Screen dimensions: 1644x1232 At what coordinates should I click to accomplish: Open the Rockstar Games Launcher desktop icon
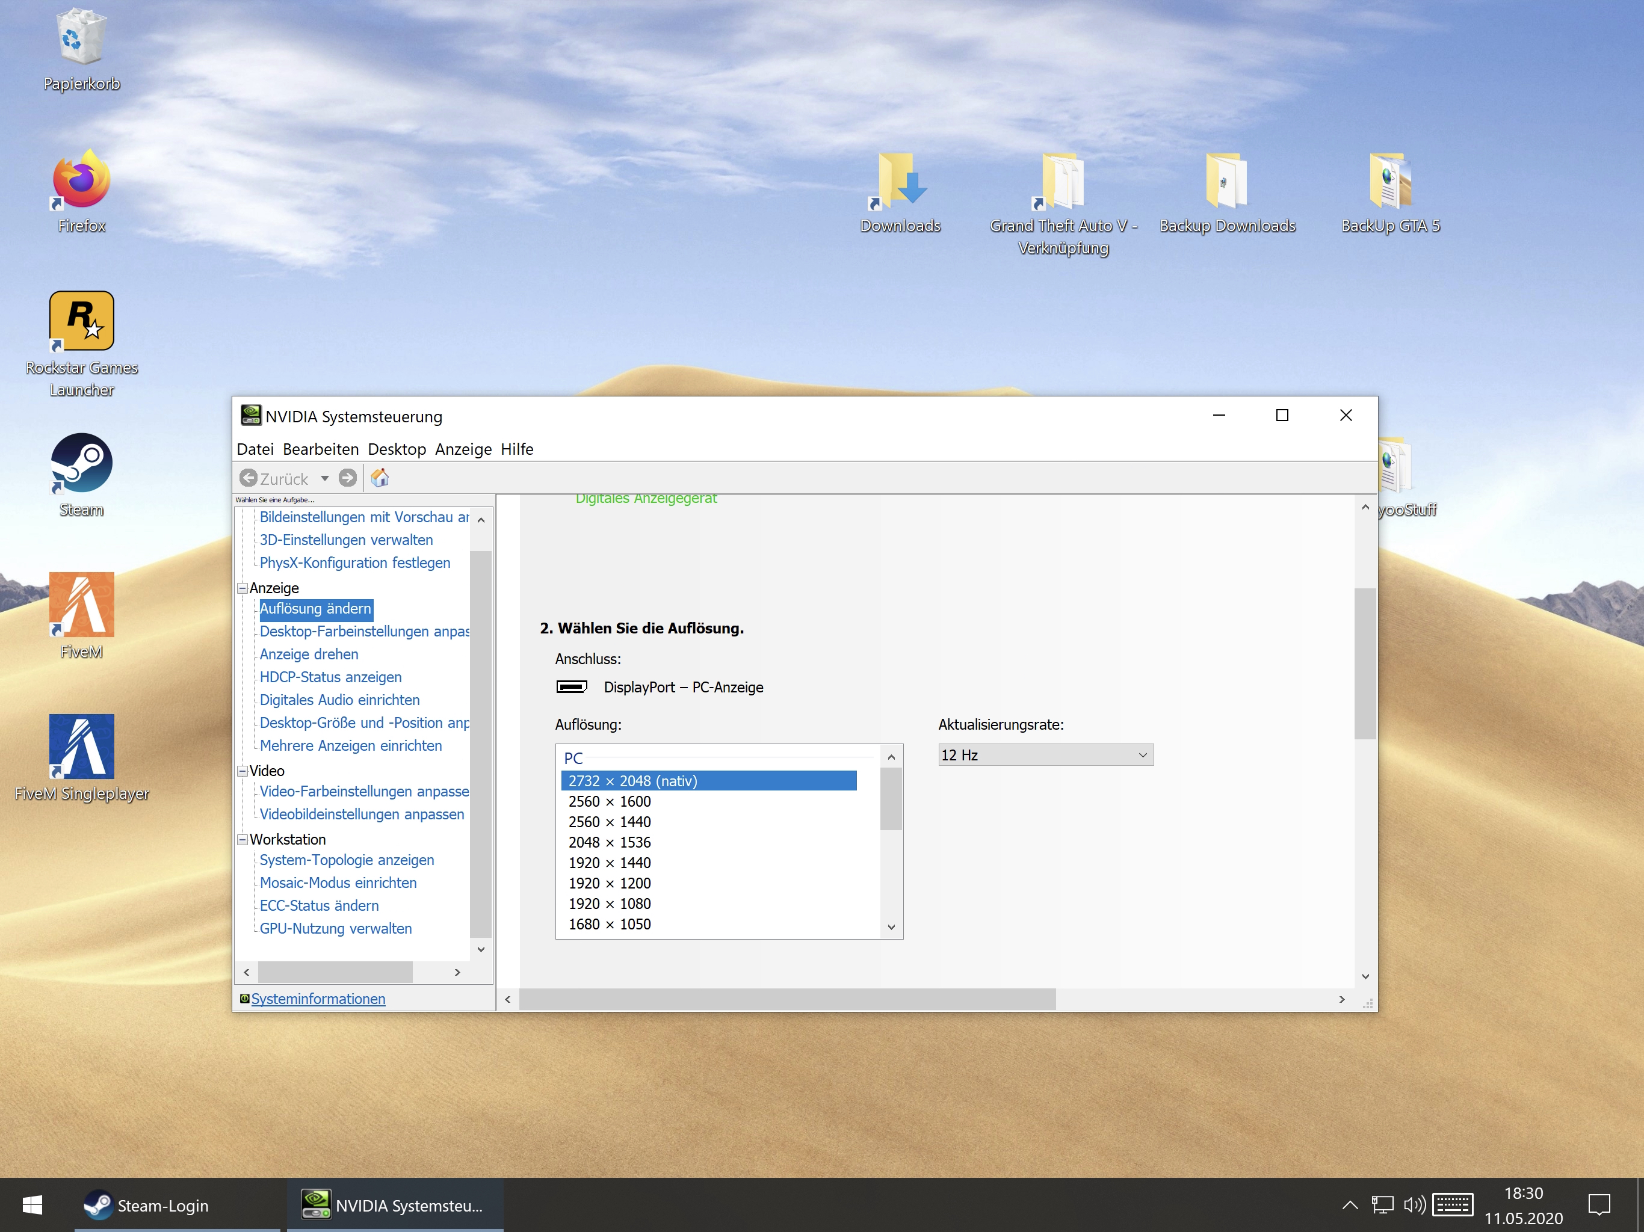click(x=82, y=321)
